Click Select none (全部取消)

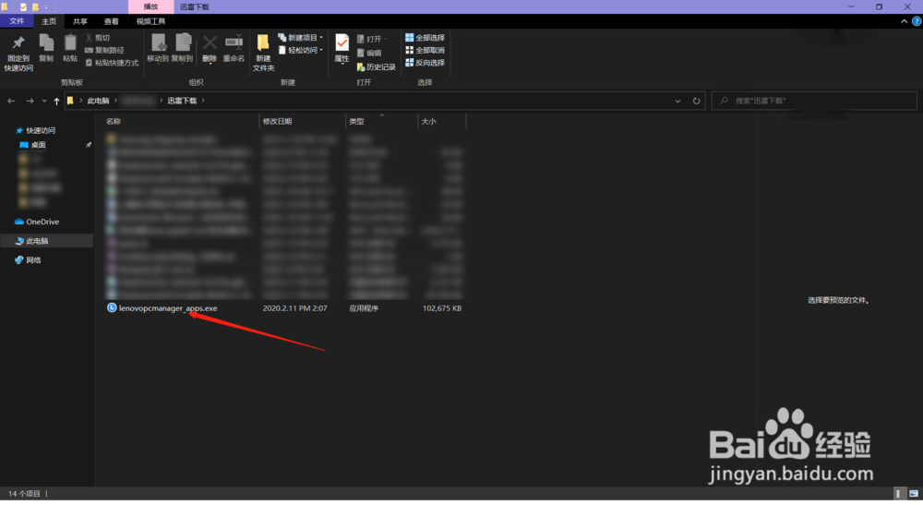tap(425, 50)
